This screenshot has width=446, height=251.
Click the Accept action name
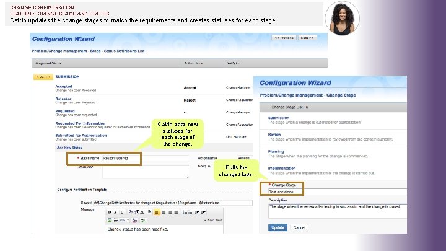[x=190, y=88]
